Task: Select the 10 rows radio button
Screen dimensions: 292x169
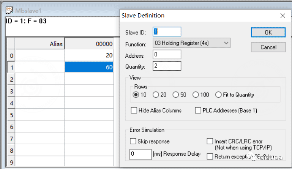Action: click(136, 95)
